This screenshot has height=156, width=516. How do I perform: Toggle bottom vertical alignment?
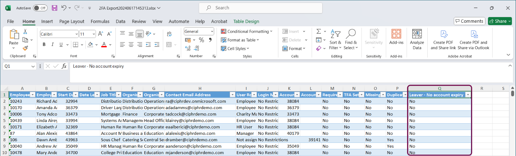(140, 34)
